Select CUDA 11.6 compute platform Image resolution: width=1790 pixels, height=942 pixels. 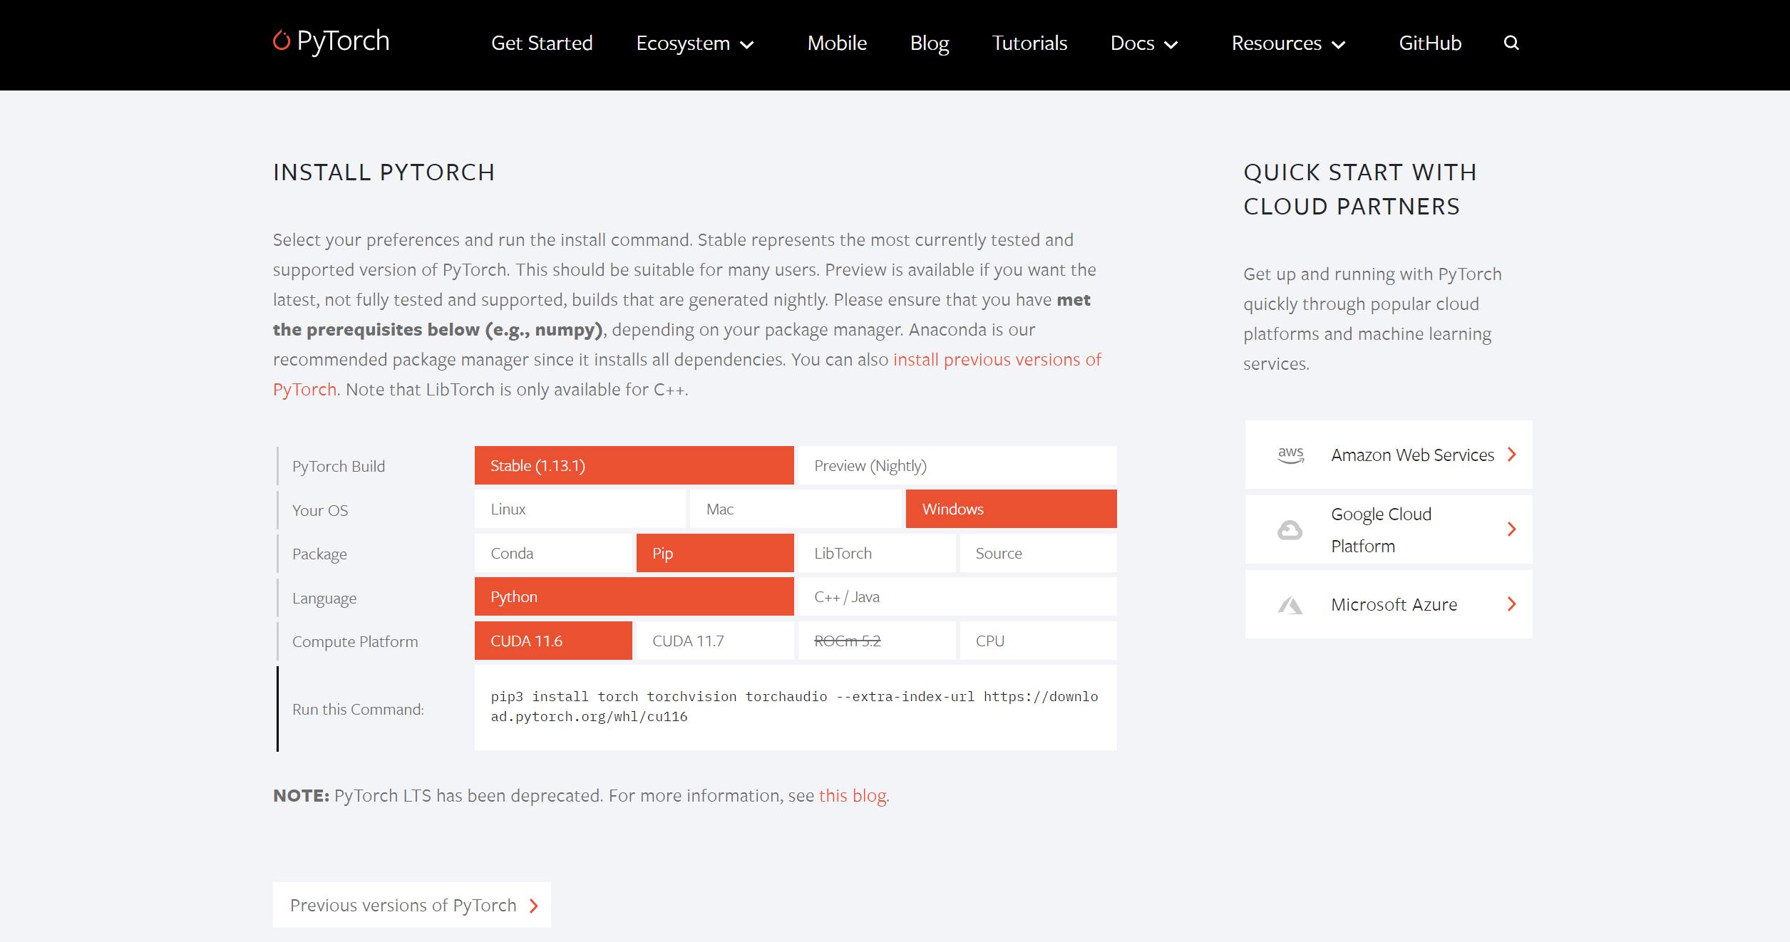tap(553, 641)
